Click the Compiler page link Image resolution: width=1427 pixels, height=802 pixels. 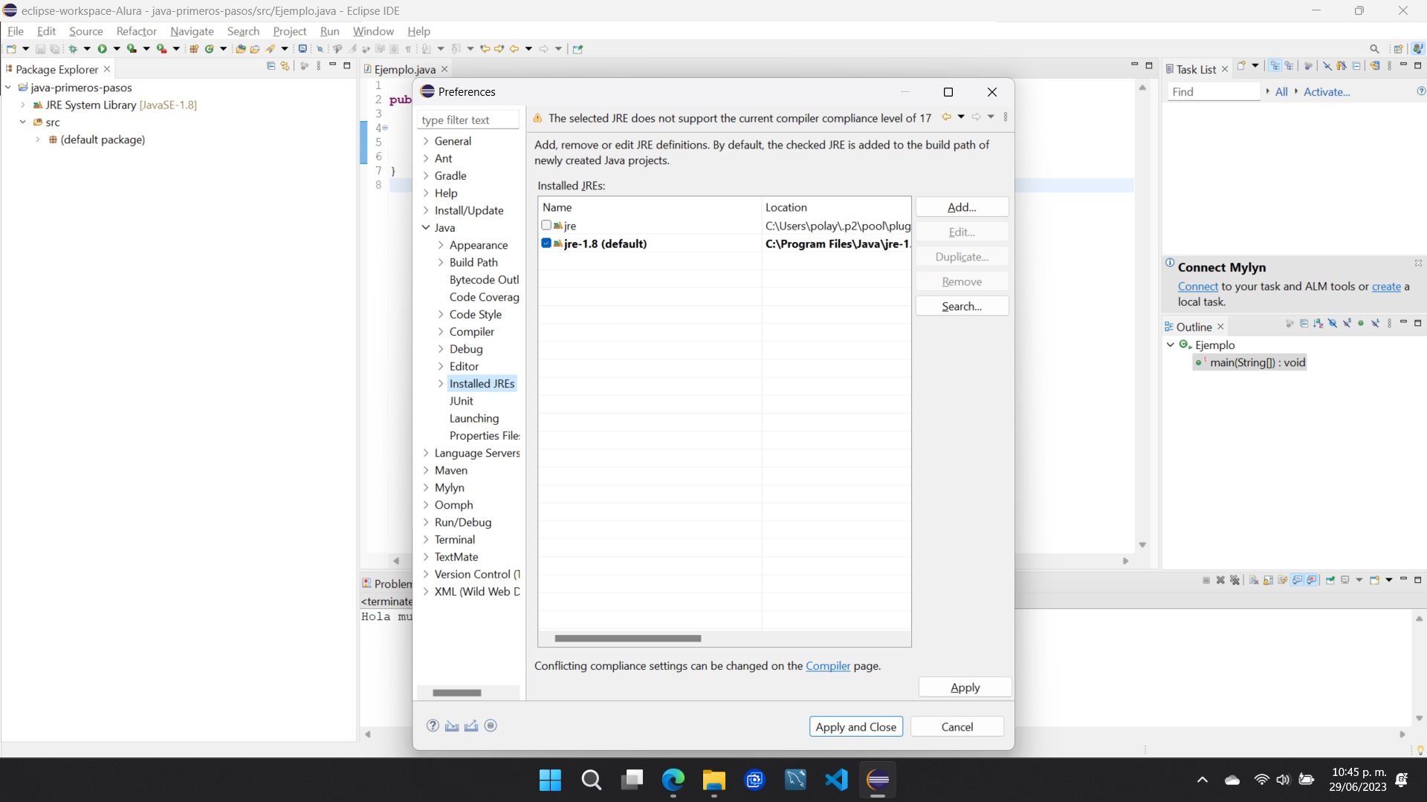click(827, 666)
